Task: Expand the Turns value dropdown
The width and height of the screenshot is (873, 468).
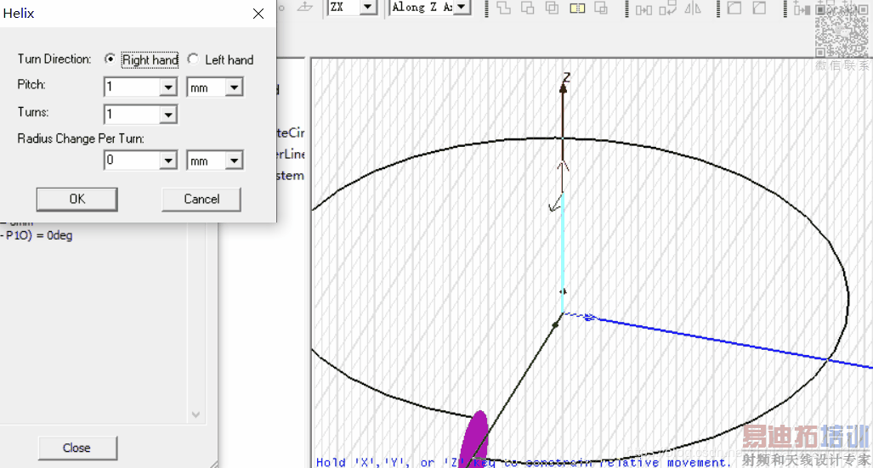Action: (x=167, y=115)
